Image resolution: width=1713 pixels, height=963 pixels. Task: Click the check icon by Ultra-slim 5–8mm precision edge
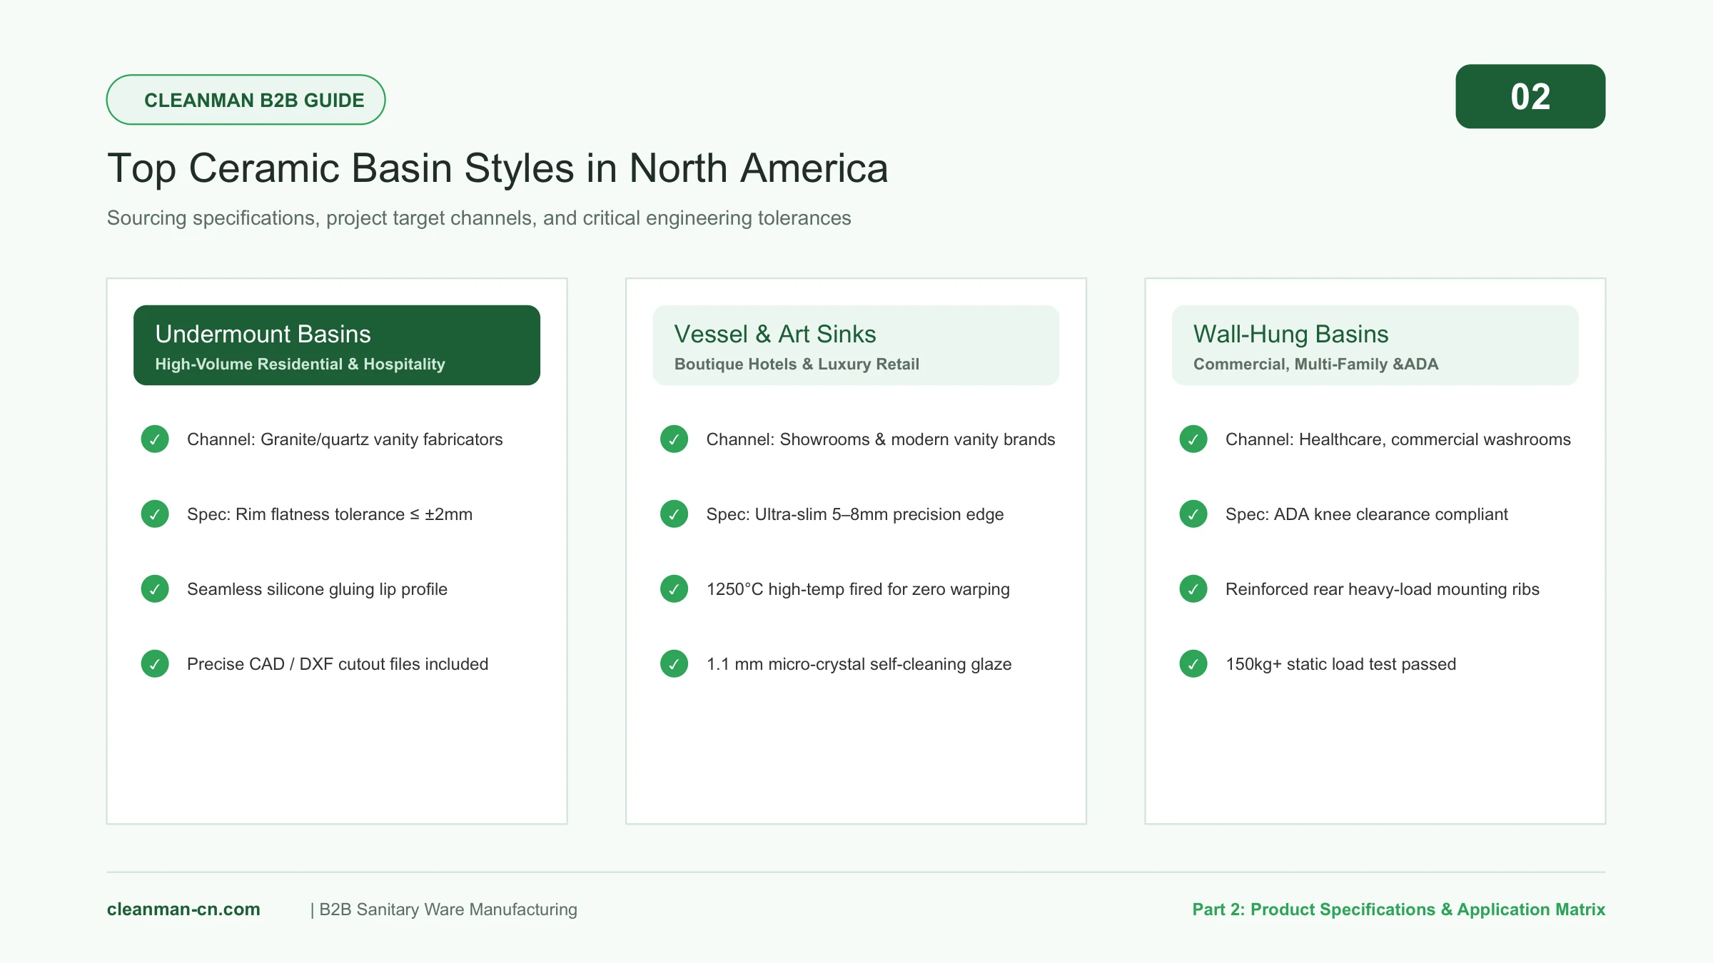tap(674, 514)
